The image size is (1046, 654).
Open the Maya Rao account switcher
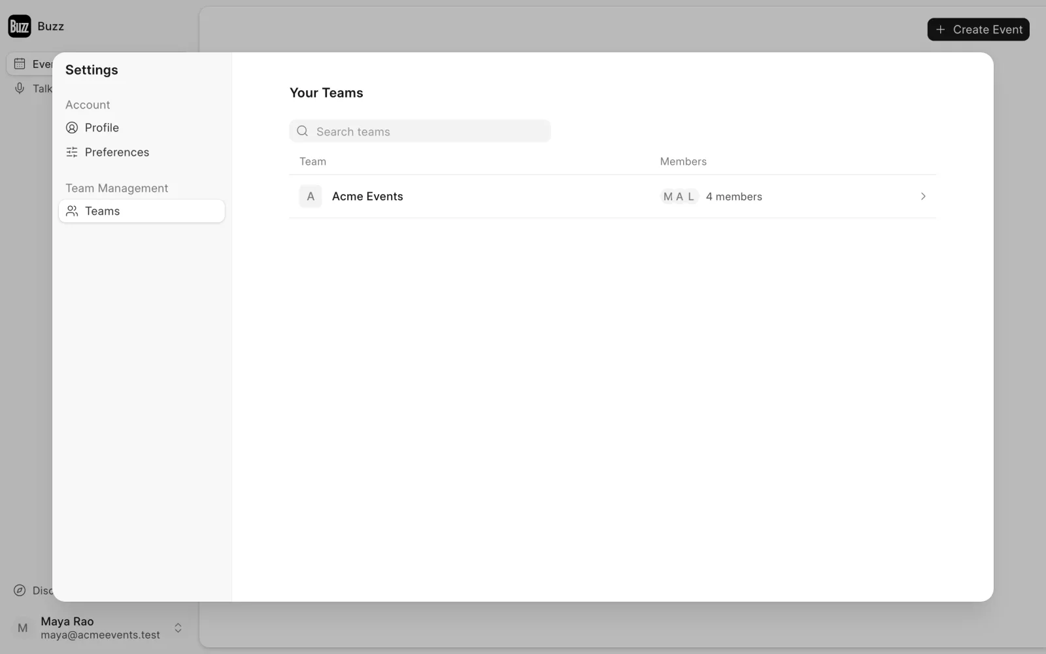pos(98,628)
